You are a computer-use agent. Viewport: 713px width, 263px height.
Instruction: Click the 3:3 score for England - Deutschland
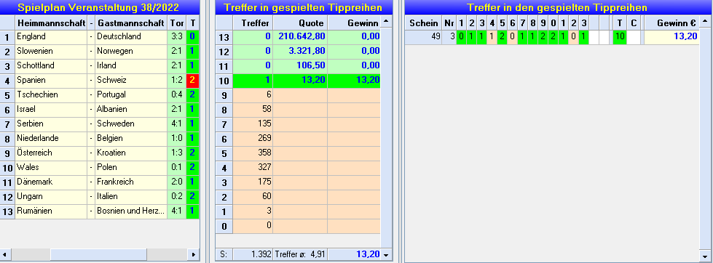pos(177,37)
